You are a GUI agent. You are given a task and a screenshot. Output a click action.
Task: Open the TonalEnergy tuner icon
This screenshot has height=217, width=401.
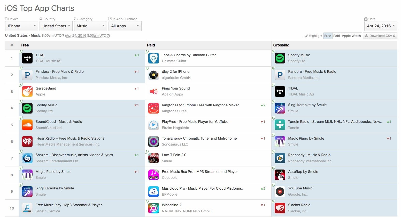click(x=153, y=141)
